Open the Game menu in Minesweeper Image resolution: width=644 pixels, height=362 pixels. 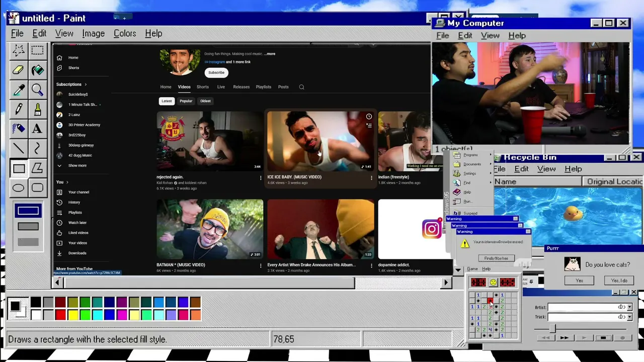[x=472, y=269]
